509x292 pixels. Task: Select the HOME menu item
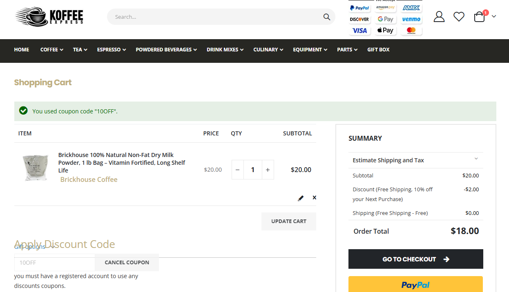point(21,49)
